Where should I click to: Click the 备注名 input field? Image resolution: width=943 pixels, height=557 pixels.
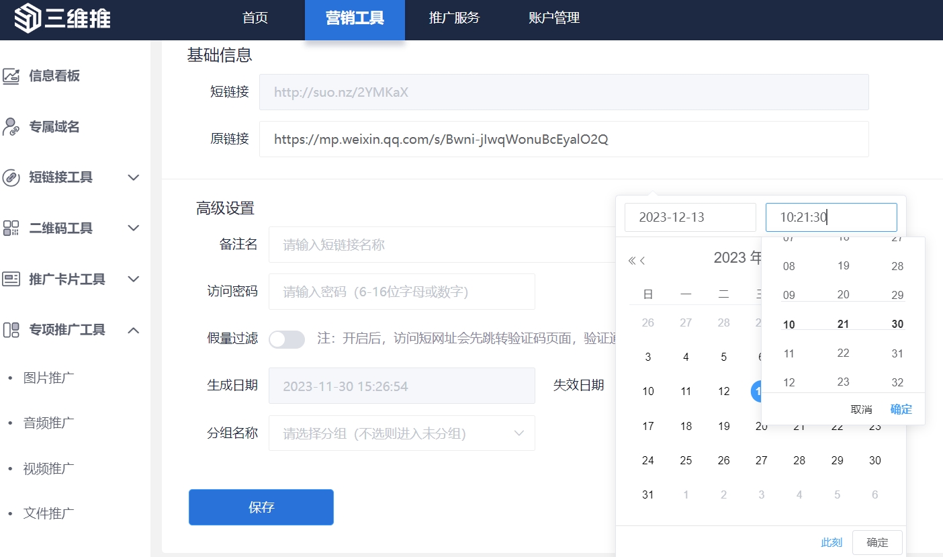(x=443, y=245)
